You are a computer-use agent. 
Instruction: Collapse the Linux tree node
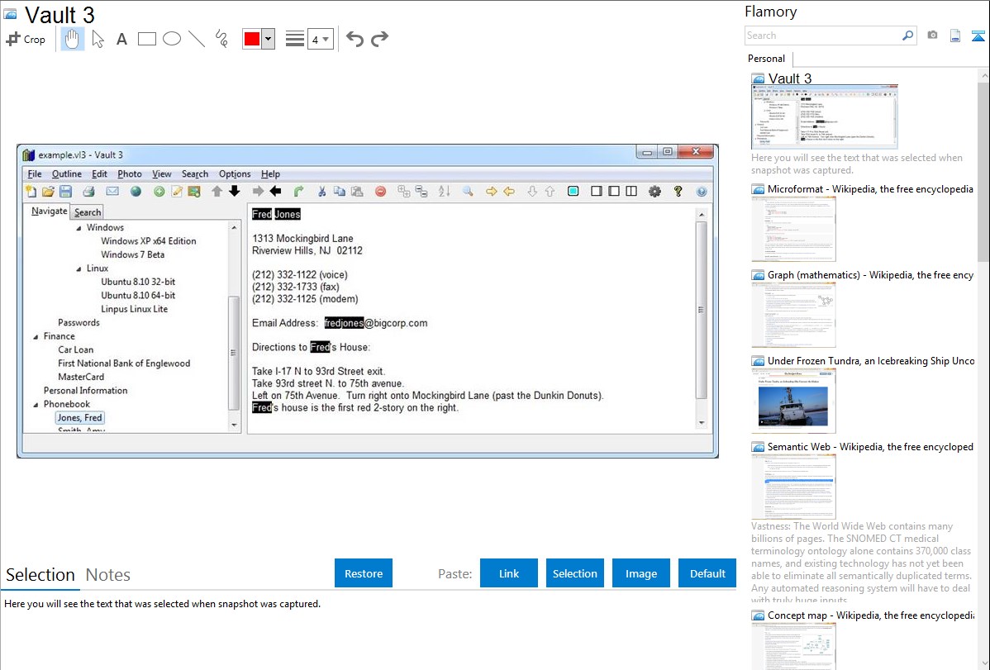point(79,269)
